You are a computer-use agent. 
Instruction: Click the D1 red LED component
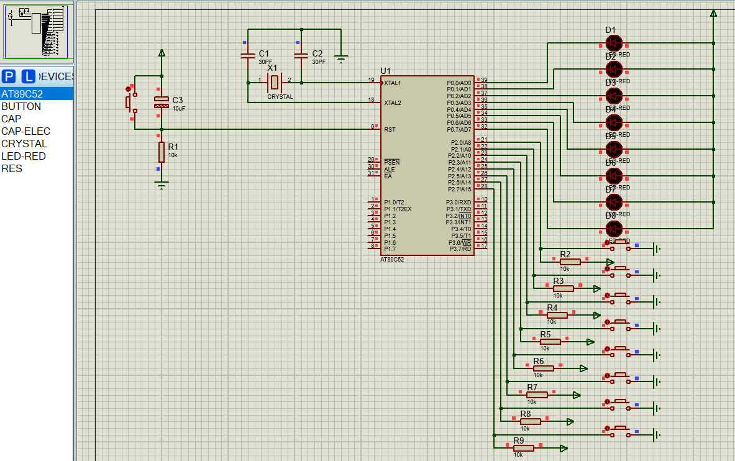click(614, 43)
